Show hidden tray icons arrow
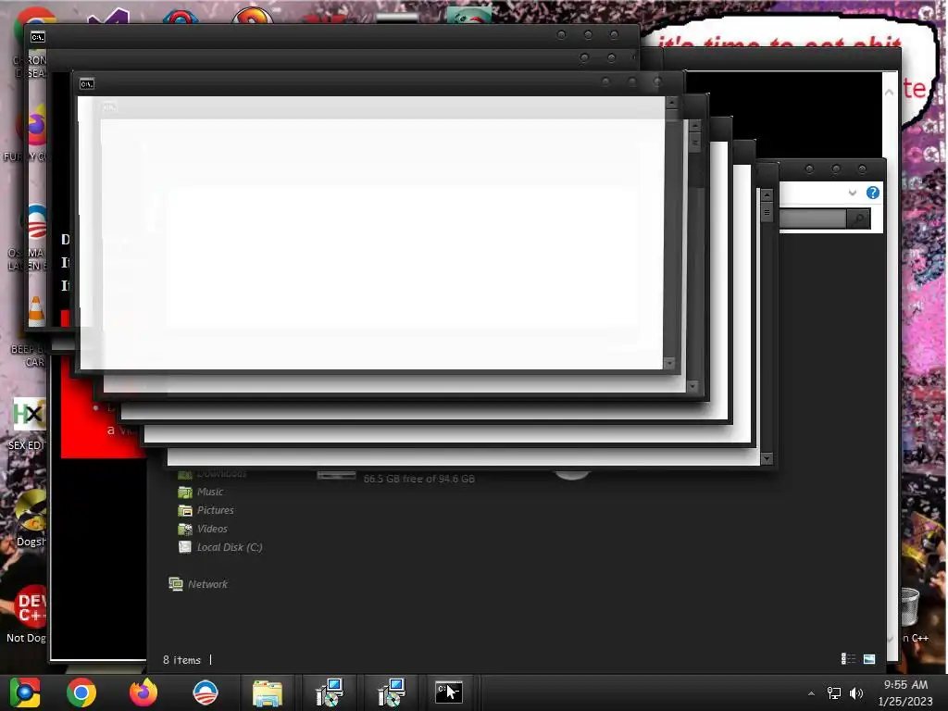 pyautogui.click(x=811, y=693)
